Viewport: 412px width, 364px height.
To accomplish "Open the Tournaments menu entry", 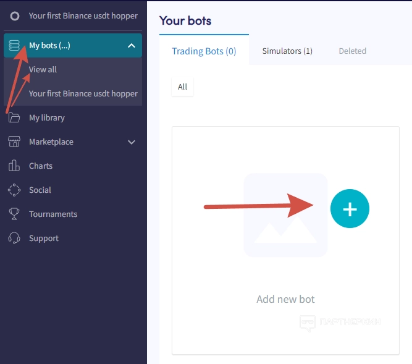I will [x=53, y=214].
